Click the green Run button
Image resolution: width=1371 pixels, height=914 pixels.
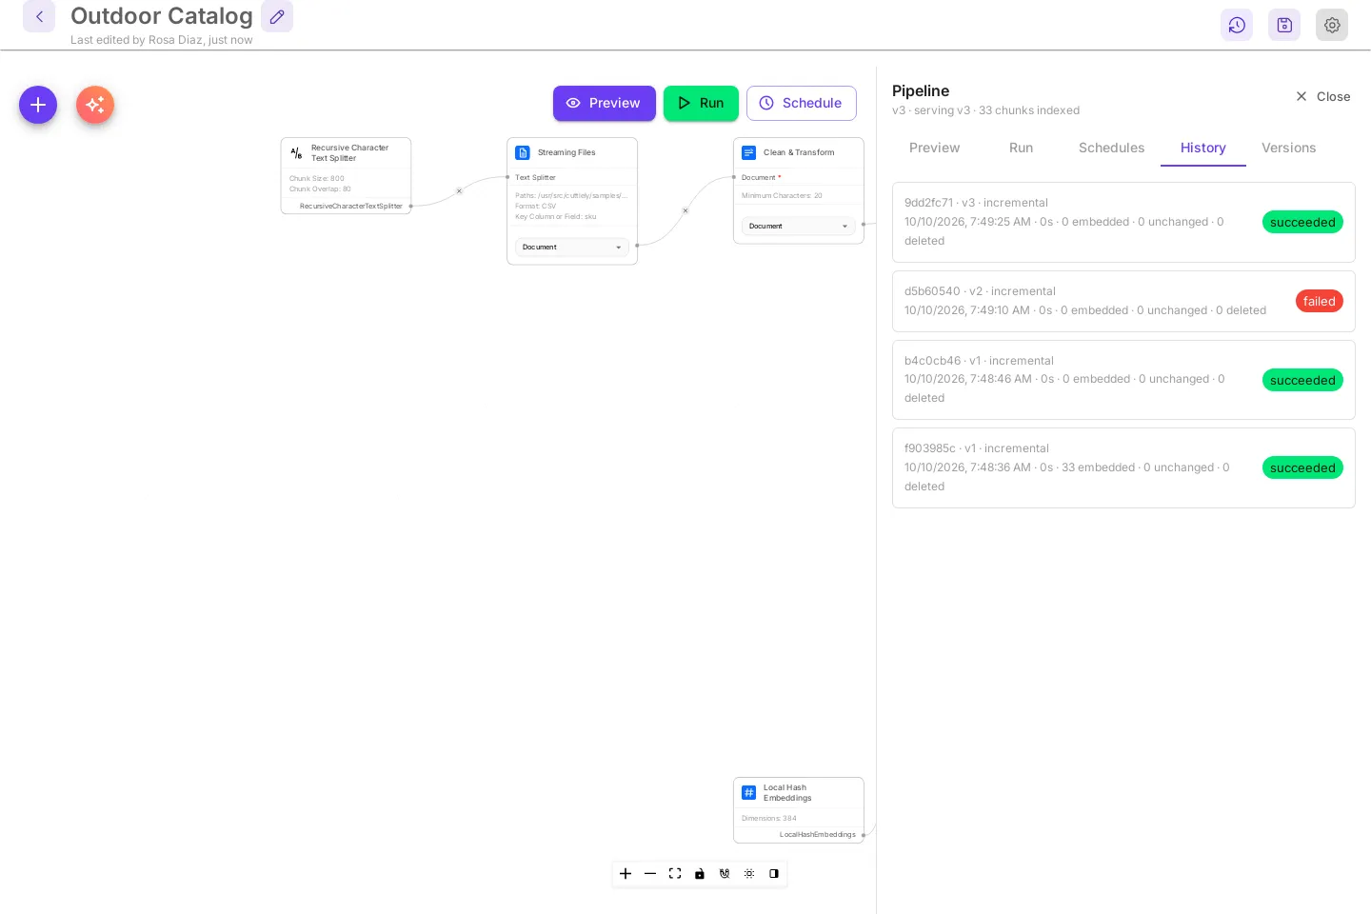pos(701,103)
